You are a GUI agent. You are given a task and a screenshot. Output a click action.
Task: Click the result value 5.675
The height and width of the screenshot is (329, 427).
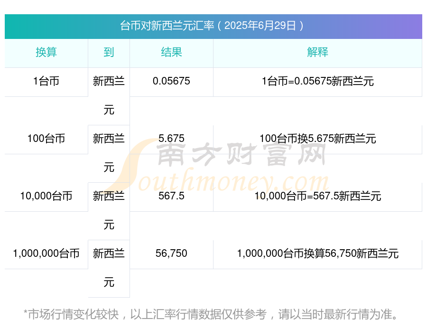click(x=171, y=139)
